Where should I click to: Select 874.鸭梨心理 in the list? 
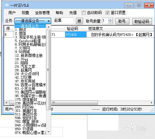(x=30, y=133)
